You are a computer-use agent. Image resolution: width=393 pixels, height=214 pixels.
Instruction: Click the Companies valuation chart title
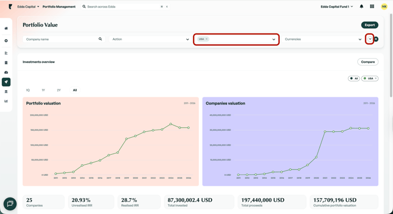[x=225, y=103]
